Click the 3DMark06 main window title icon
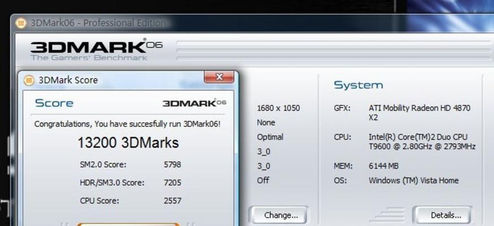494x226 pixels. [21, 23]
